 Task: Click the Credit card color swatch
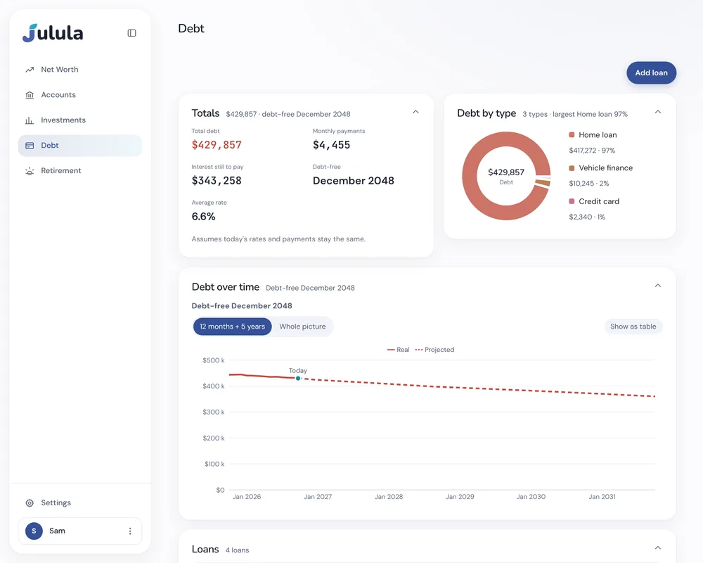coord(572,201)
